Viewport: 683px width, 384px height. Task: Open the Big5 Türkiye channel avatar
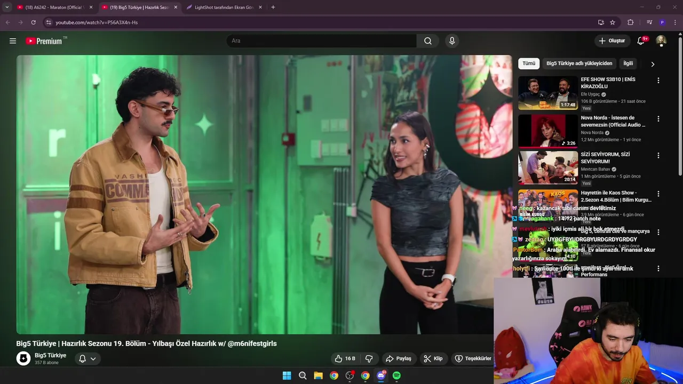[23, 358]
